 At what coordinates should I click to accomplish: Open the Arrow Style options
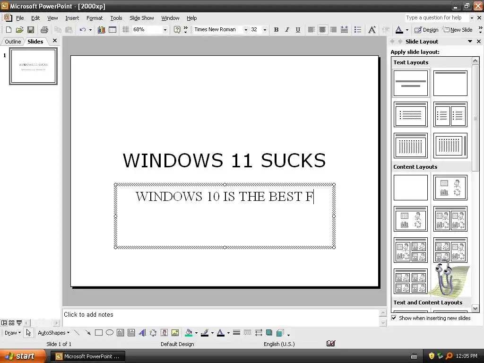(x=259, y=333)
